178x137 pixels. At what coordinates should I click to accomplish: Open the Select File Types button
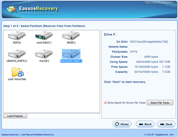160,103
